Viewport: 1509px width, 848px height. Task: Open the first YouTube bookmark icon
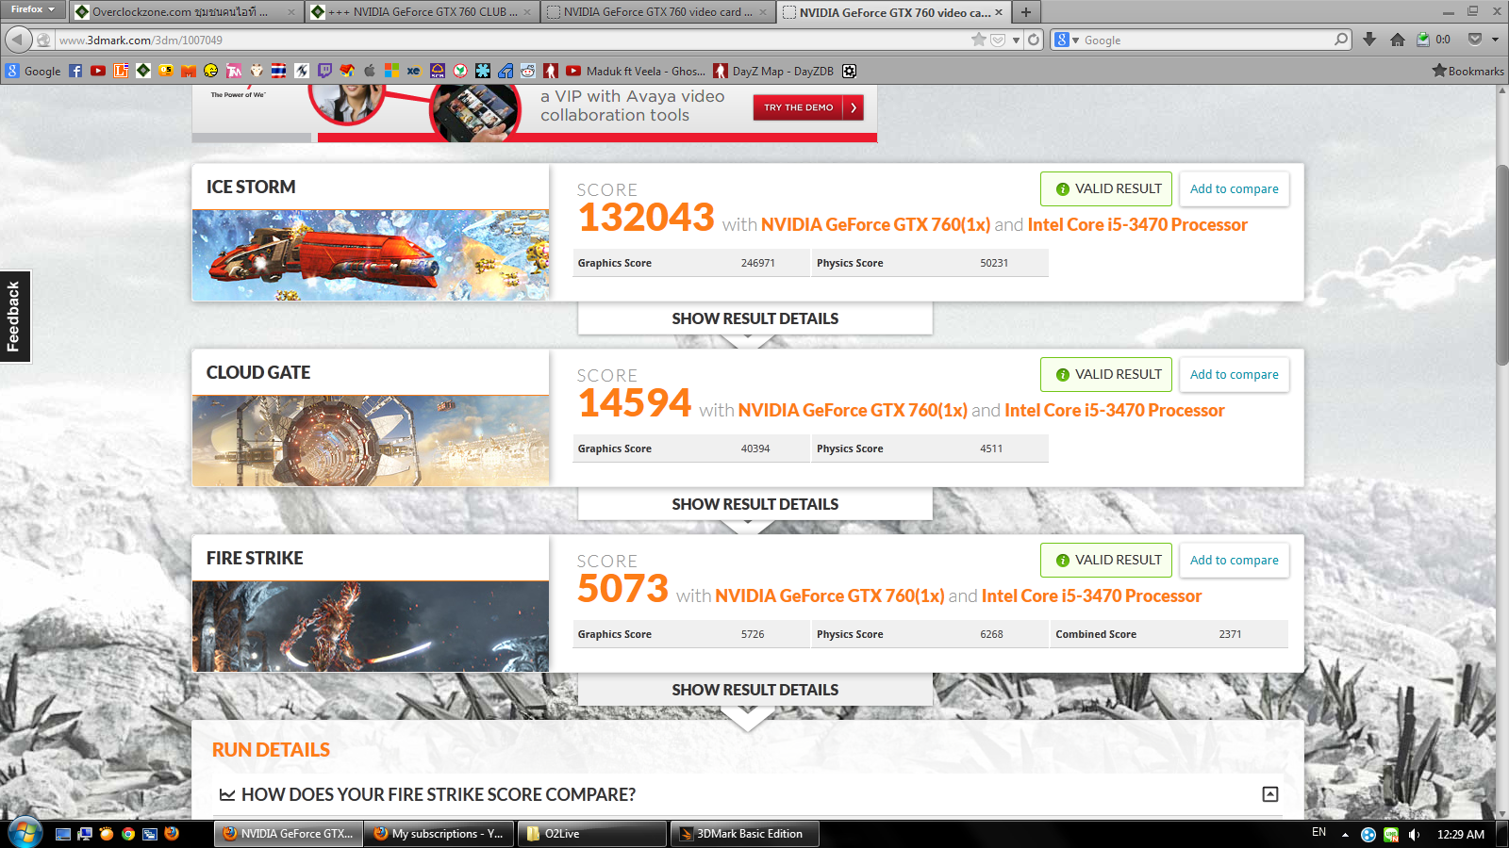98,71
